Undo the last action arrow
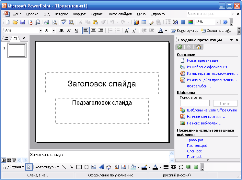 112,22
